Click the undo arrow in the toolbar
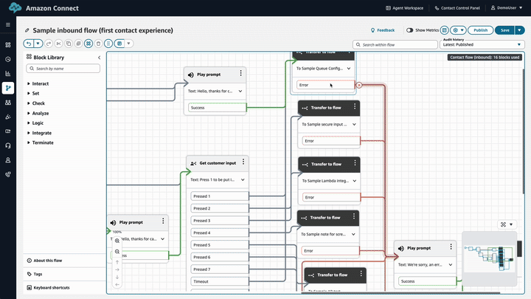Viewport: 531px width, 299px height. pyautogui.click(x=28, y=44)
